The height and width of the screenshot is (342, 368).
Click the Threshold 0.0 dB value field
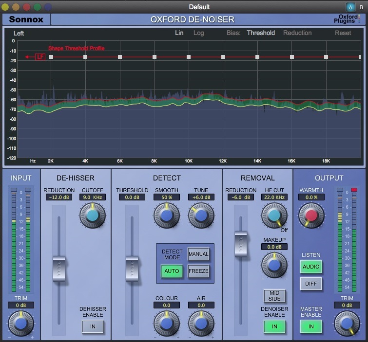click(132, 197)
